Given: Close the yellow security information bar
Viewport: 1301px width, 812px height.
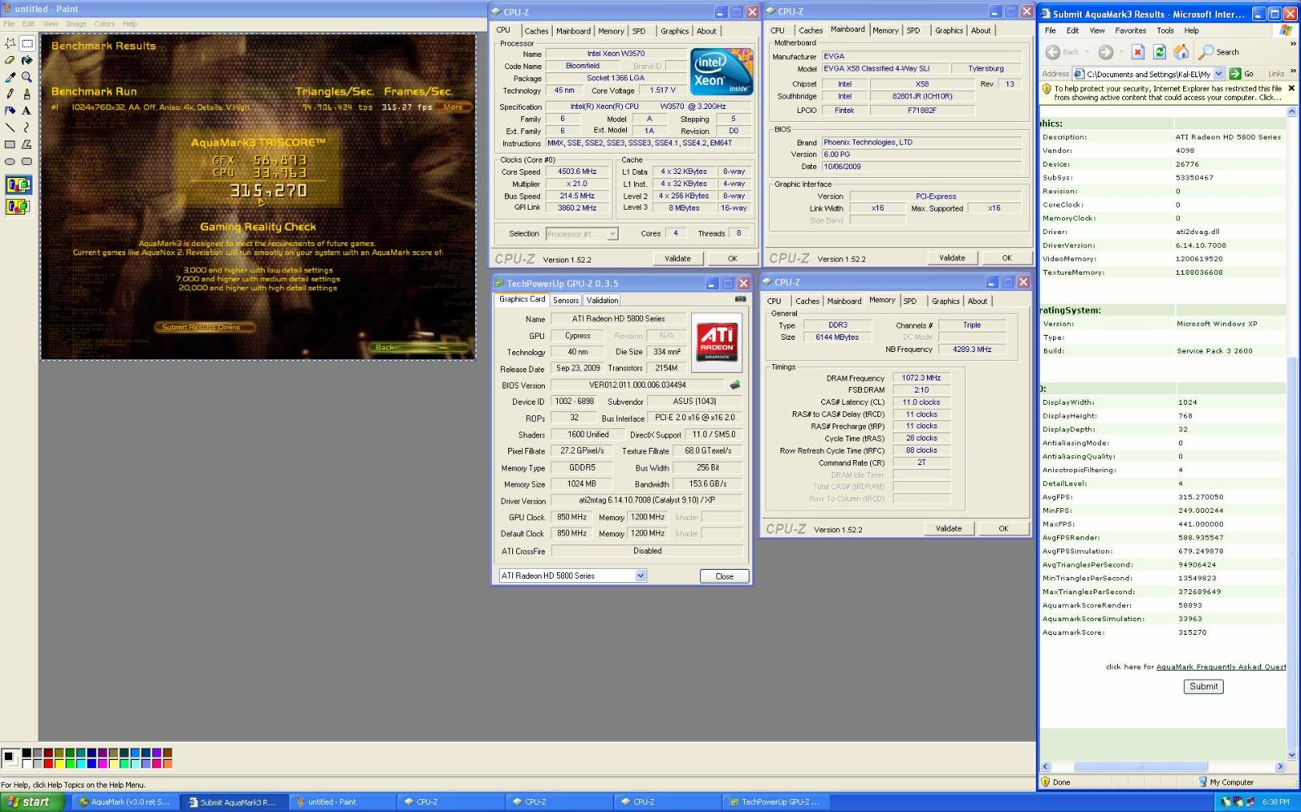Looking at the screenshot, I should (1291, 88).
